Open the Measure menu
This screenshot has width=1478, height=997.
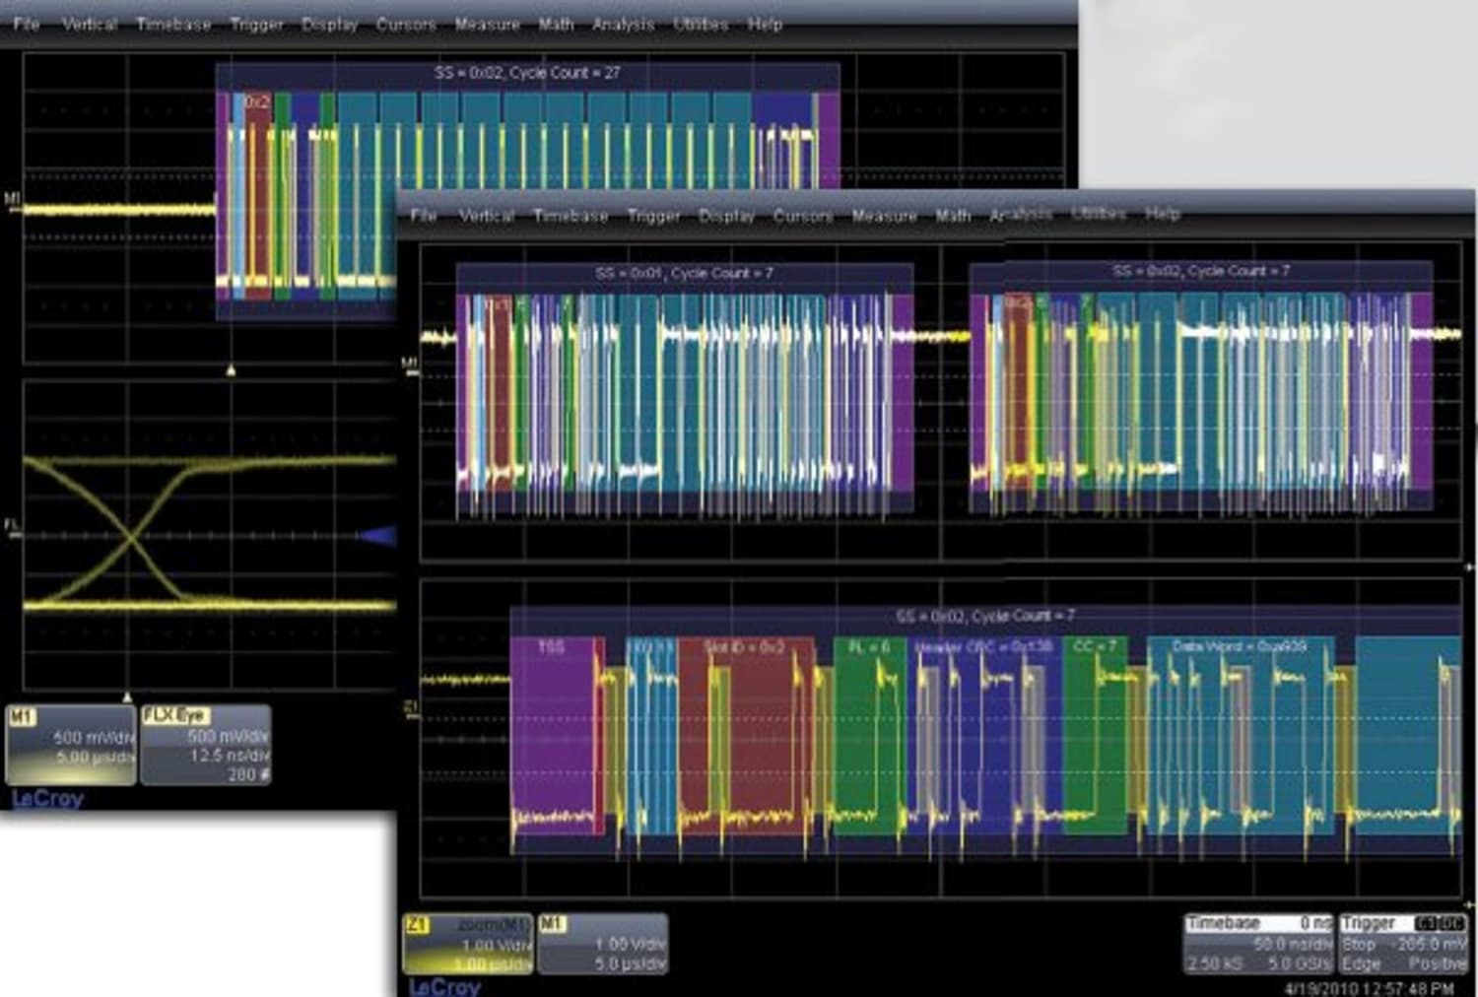(885, 215)
